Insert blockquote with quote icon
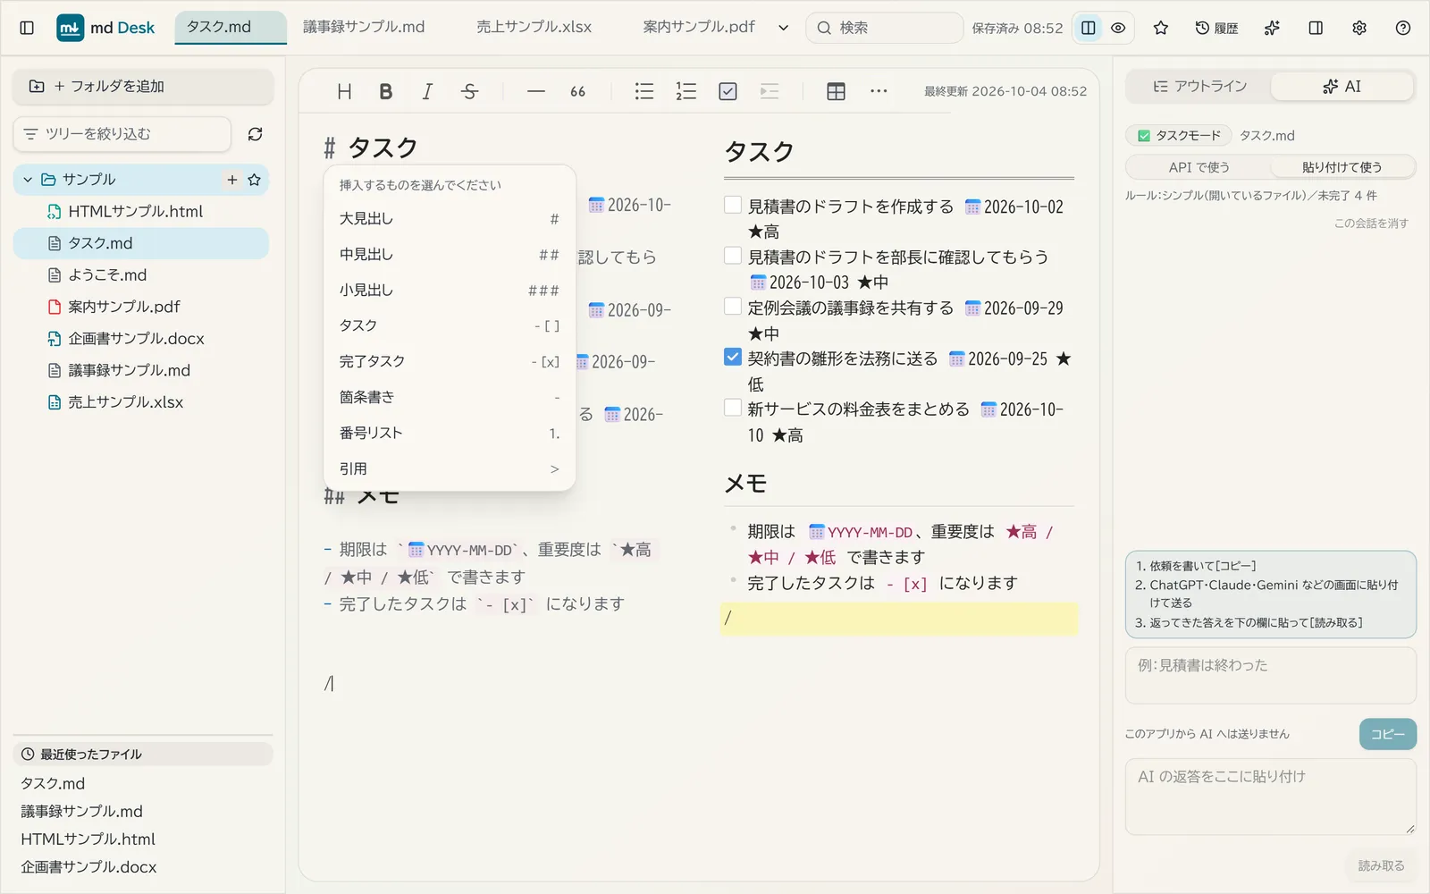Screen dimensions: 1430x894 578,91
